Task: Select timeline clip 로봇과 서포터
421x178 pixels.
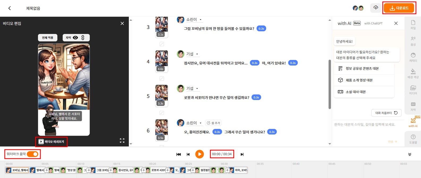Action: [156, 170]
